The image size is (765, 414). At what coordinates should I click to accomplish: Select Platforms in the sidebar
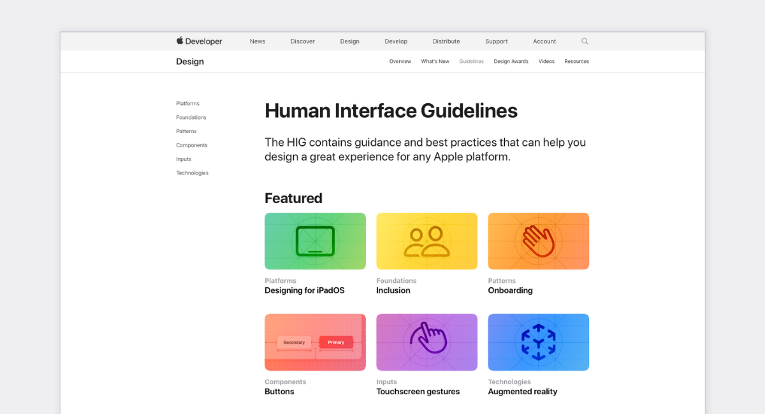[187, 103]
